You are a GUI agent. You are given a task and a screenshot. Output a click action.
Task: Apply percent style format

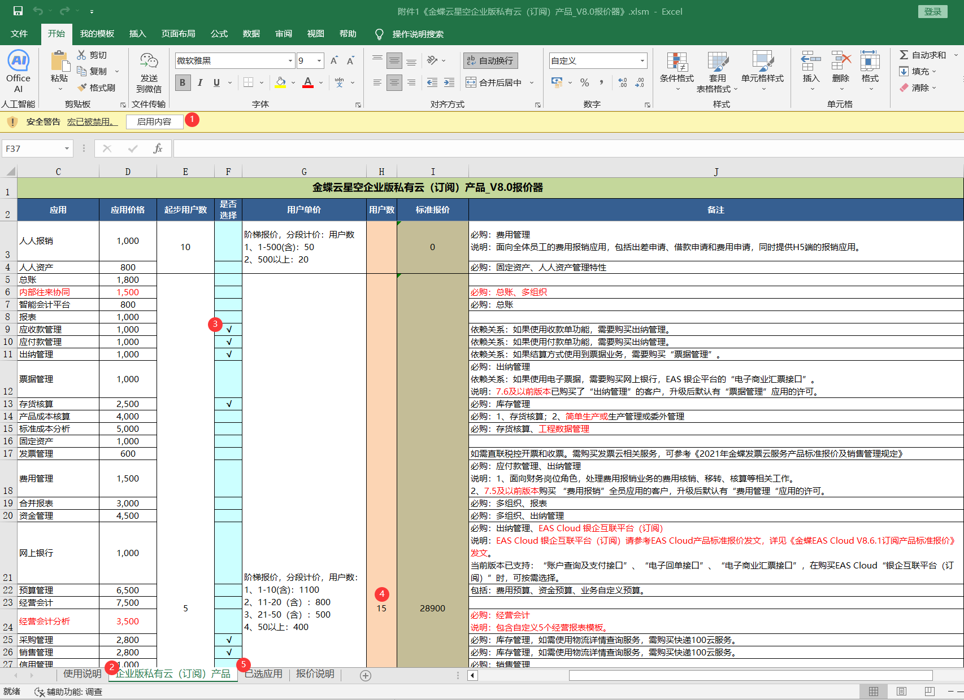585,83
